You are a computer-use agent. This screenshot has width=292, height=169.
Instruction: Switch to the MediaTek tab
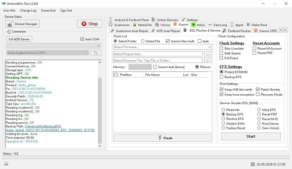(142, 25)
